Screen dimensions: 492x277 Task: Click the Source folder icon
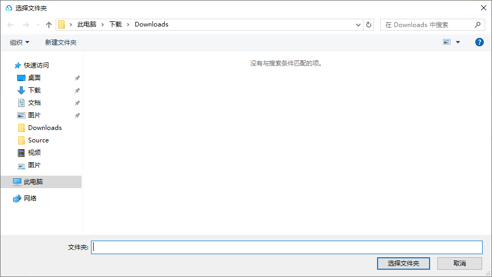point(21,140)
